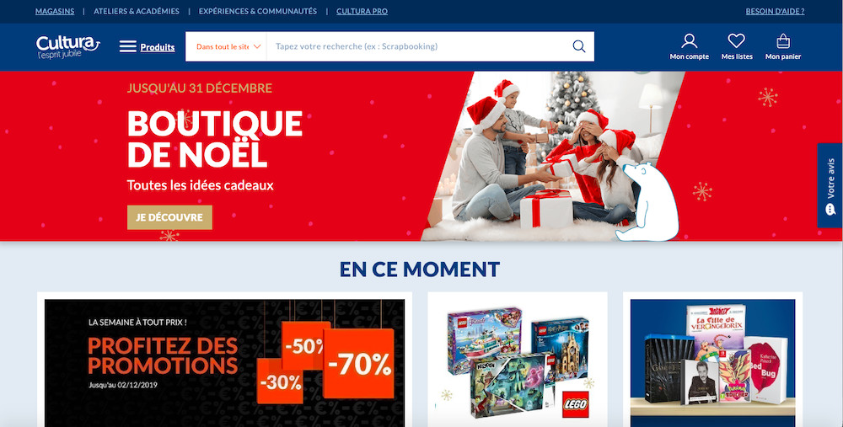The height and width of the screenshot is (427, 843).
Task: Click the magnifying glass search icon
Action: click(x=579, y=46)
